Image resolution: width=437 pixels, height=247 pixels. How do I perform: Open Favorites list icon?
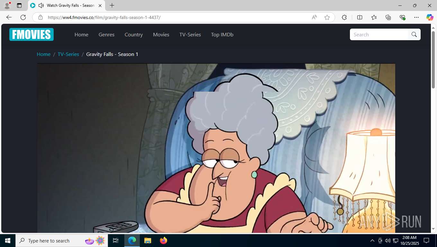coord(374,17)
